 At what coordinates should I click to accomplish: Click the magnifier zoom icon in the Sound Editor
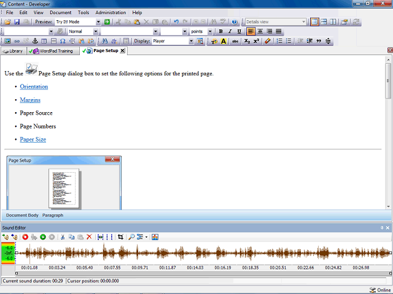coord(131,237)
